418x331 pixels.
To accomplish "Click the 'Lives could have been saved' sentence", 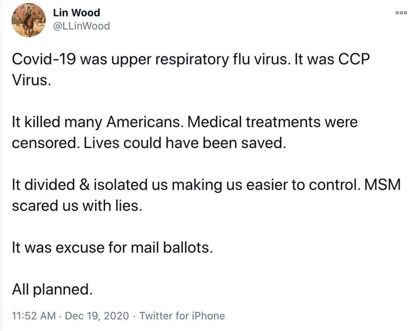I will (185, 143).
